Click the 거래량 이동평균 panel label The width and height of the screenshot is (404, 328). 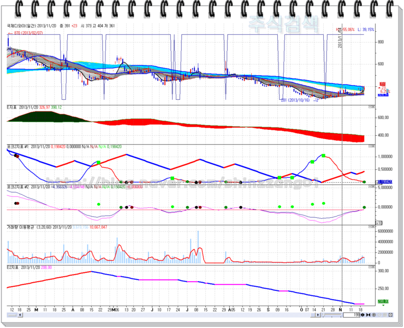pos(20,227)
